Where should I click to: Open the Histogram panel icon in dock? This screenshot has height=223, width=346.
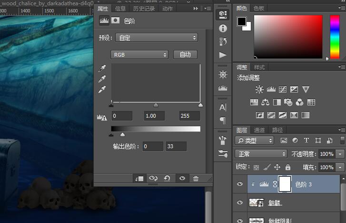(x=223, y=88)
